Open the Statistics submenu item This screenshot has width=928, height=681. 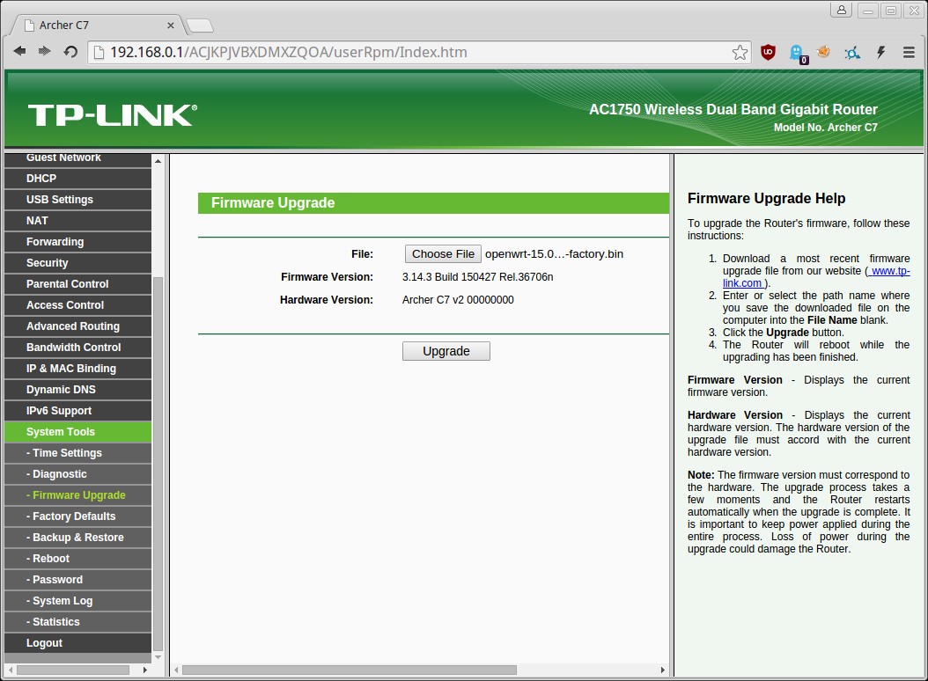pyautogui.click(x=78, y=622)
